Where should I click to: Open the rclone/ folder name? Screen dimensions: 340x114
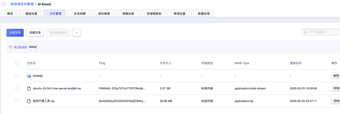point(37,76)
